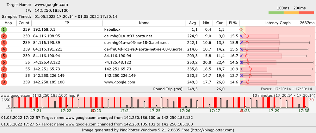This screenshot has width=316, height=133.
Task: Click the Samples Timed date range value
Action: coord(76,16)
